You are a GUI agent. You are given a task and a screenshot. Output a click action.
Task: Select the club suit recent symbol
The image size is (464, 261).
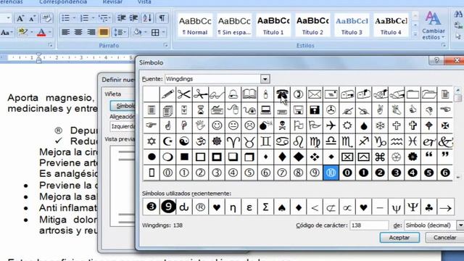coord(428,207)
